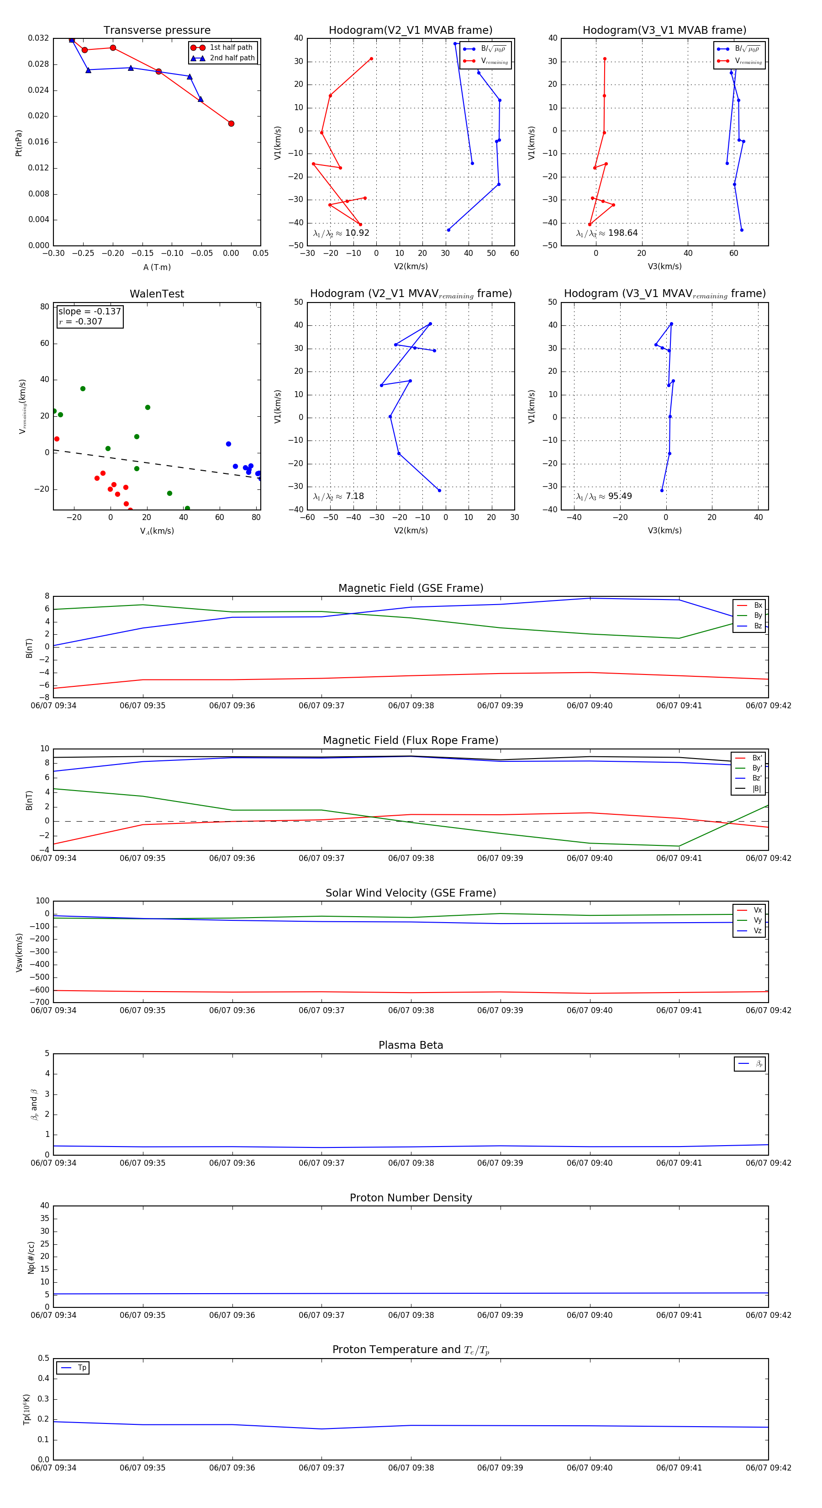Click V2(km/s) x-axis label of MVAB hodogram
The height and width of the screenshot is (1508, 822).
pyautogui.click(x=411, y=266)
